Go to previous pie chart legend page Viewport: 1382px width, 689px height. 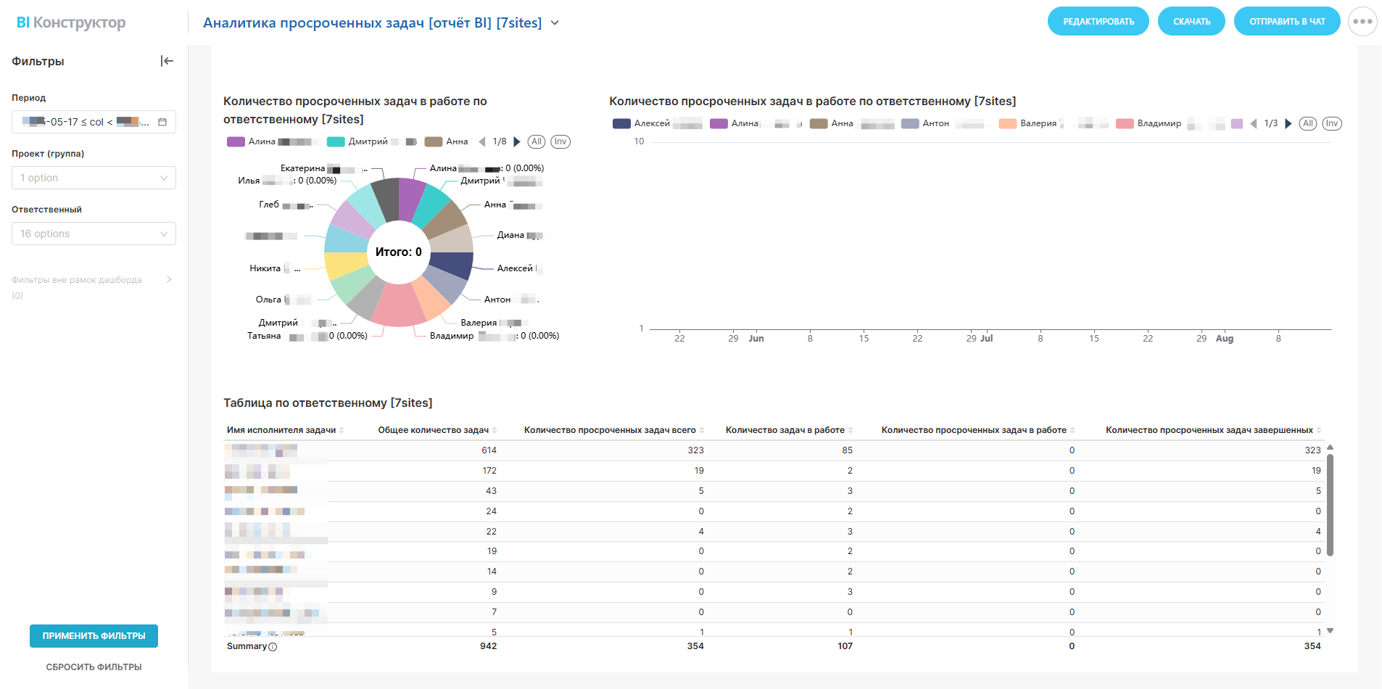pos(482,142)
